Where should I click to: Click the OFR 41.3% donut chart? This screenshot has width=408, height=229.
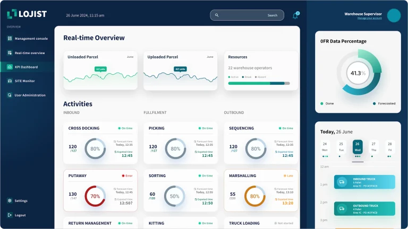[x=358, y=73]
